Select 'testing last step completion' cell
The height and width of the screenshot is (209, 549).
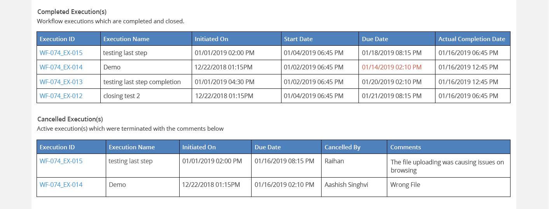[x=142, y=82]
